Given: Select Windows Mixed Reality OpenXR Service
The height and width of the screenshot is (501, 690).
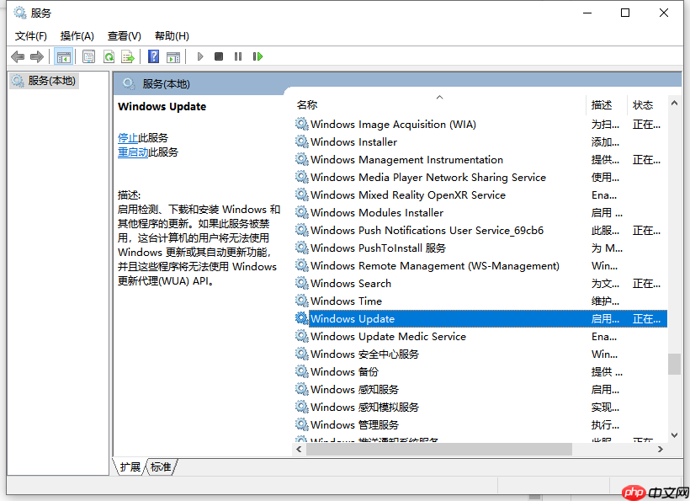Looking at the screenshot, I should point(480,195).
